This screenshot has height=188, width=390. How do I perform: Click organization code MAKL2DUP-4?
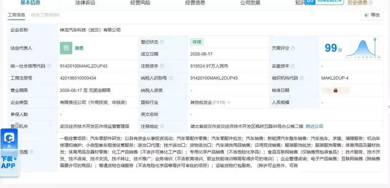point(335,78)
